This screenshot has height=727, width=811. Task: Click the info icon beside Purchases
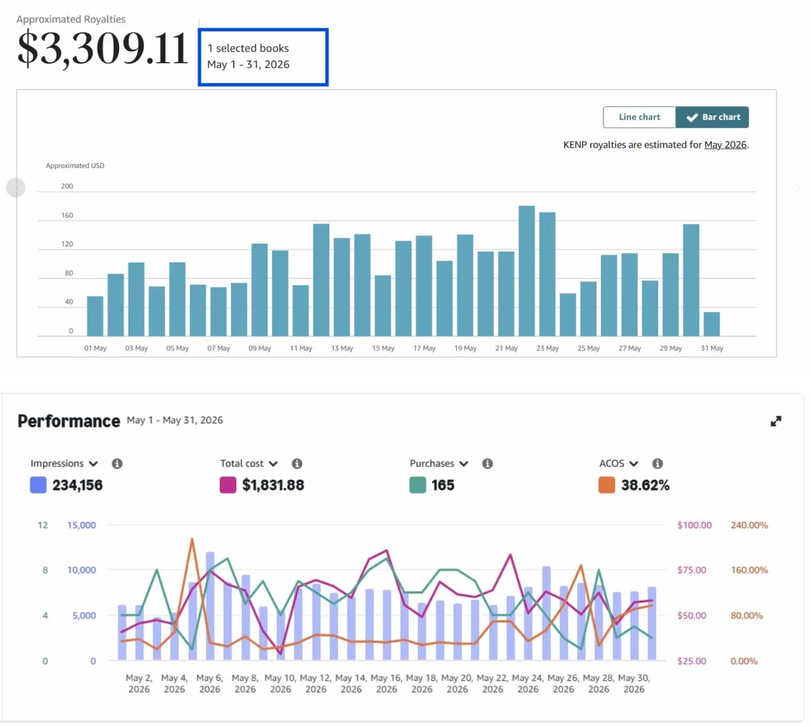(x=487, y=463)
